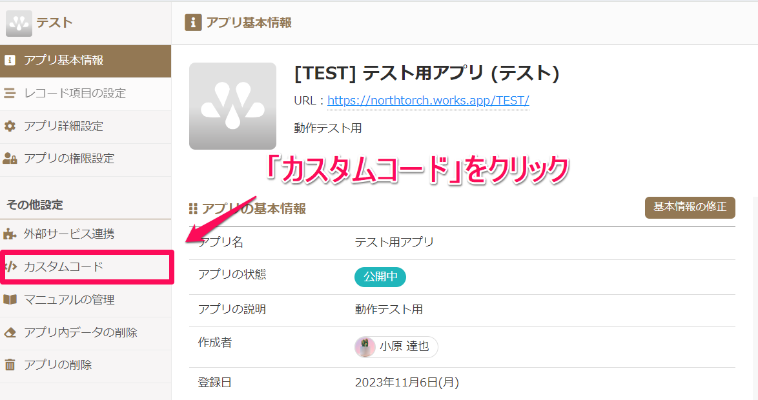The image size is (758, 400).
Task: Click the gear icon for アプリ詳細設定
Action: (10, 126)
